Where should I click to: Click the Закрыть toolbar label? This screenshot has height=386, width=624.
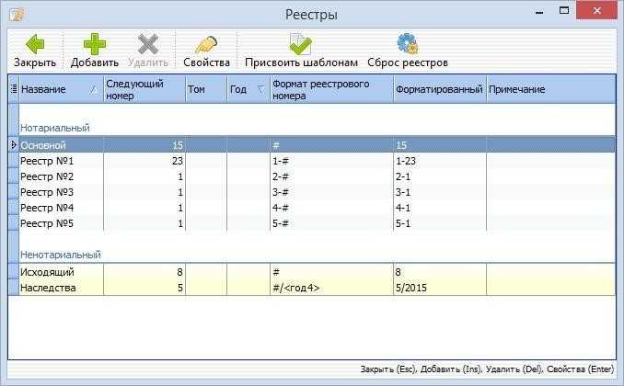(x=35, y=62)
